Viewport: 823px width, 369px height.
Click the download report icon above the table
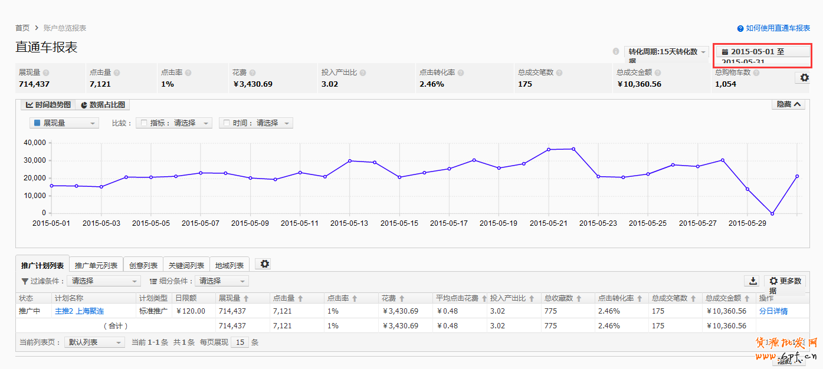point(752,281)
